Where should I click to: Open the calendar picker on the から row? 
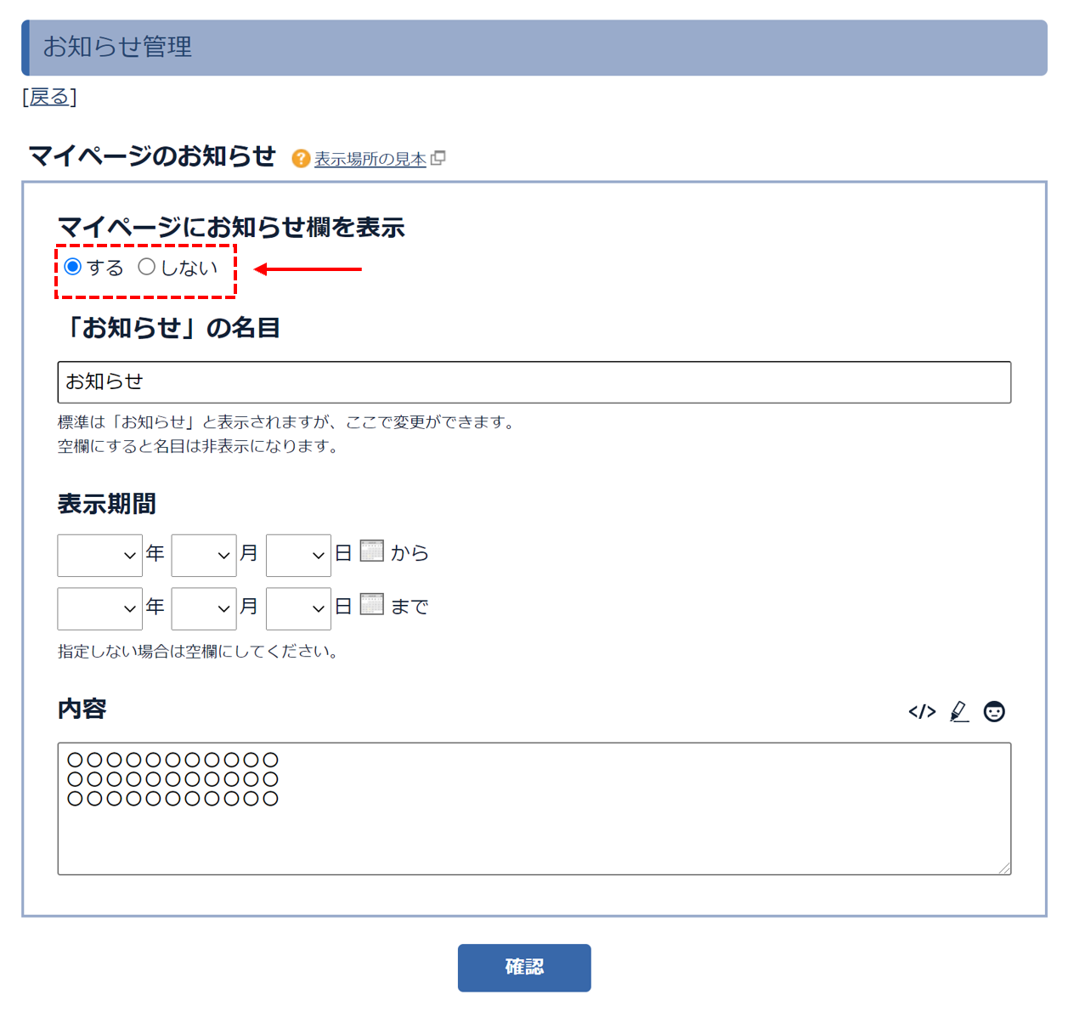tap(372, 551)
